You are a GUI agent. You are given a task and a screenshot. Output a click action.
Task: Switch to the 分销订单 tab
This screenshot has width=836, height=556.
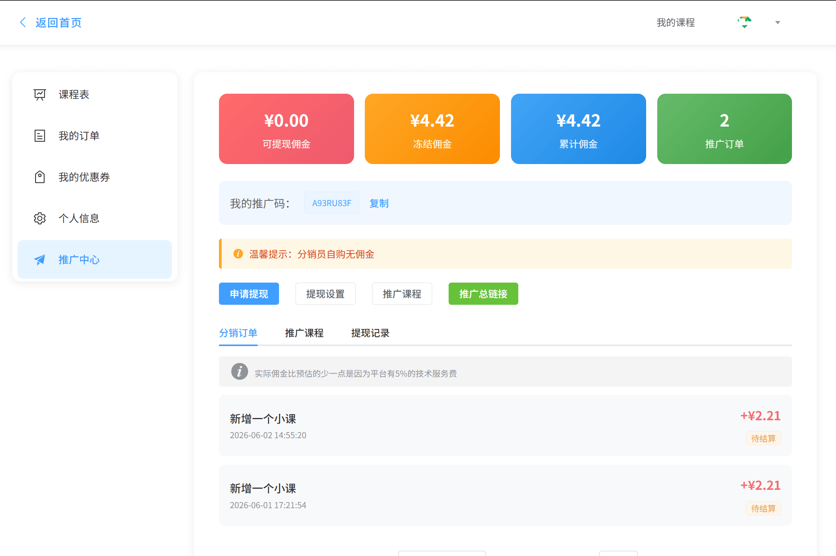click(x=238, y=333)
